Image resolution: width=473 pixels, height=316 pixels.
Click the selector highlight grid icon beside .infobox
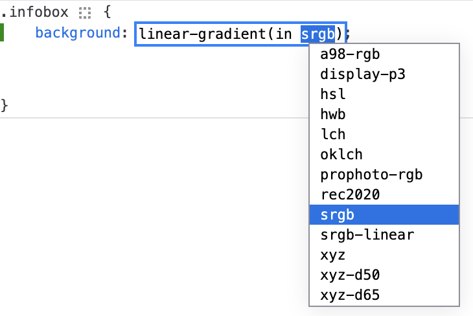click(85, 12)
